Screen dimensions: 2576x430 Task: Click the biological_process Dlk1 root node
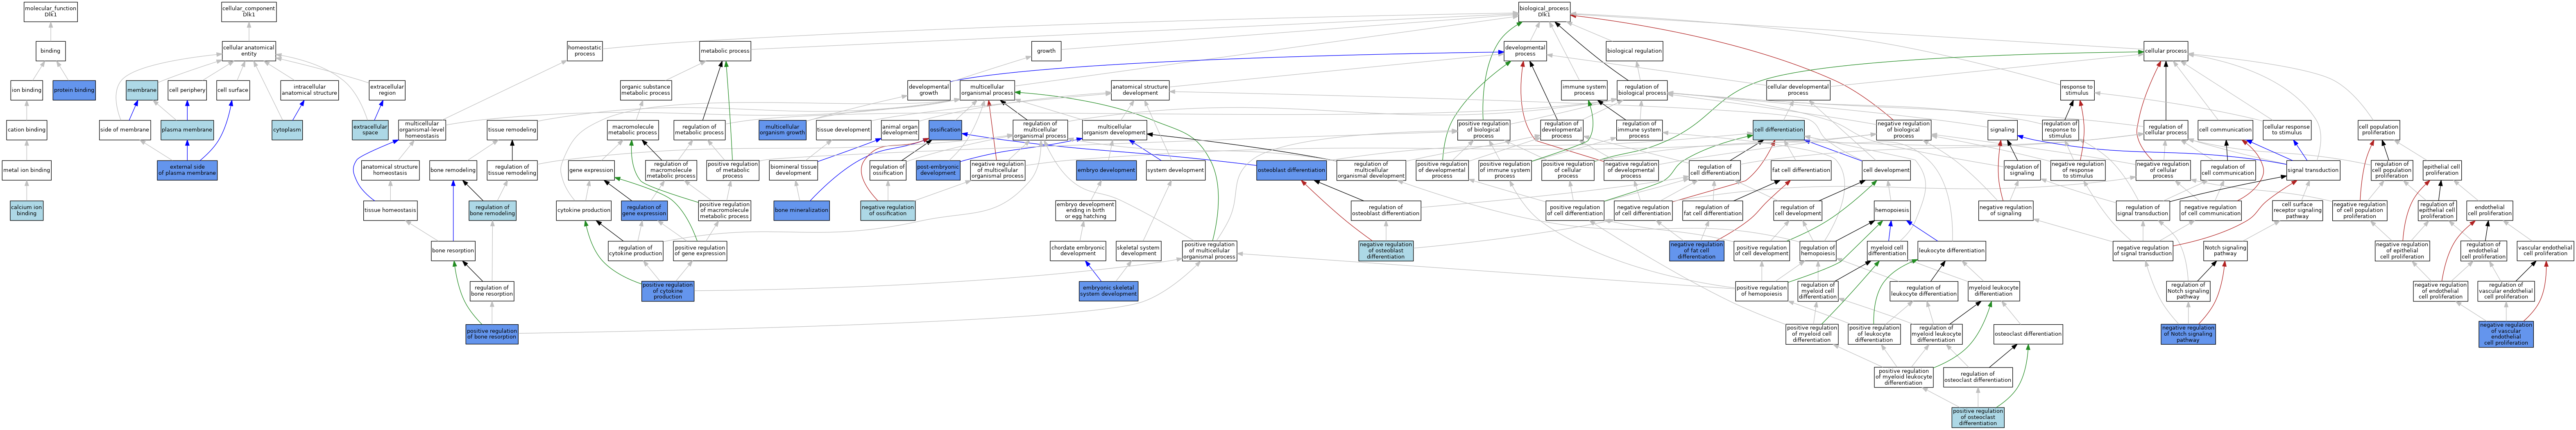[x=1543, y=11]
